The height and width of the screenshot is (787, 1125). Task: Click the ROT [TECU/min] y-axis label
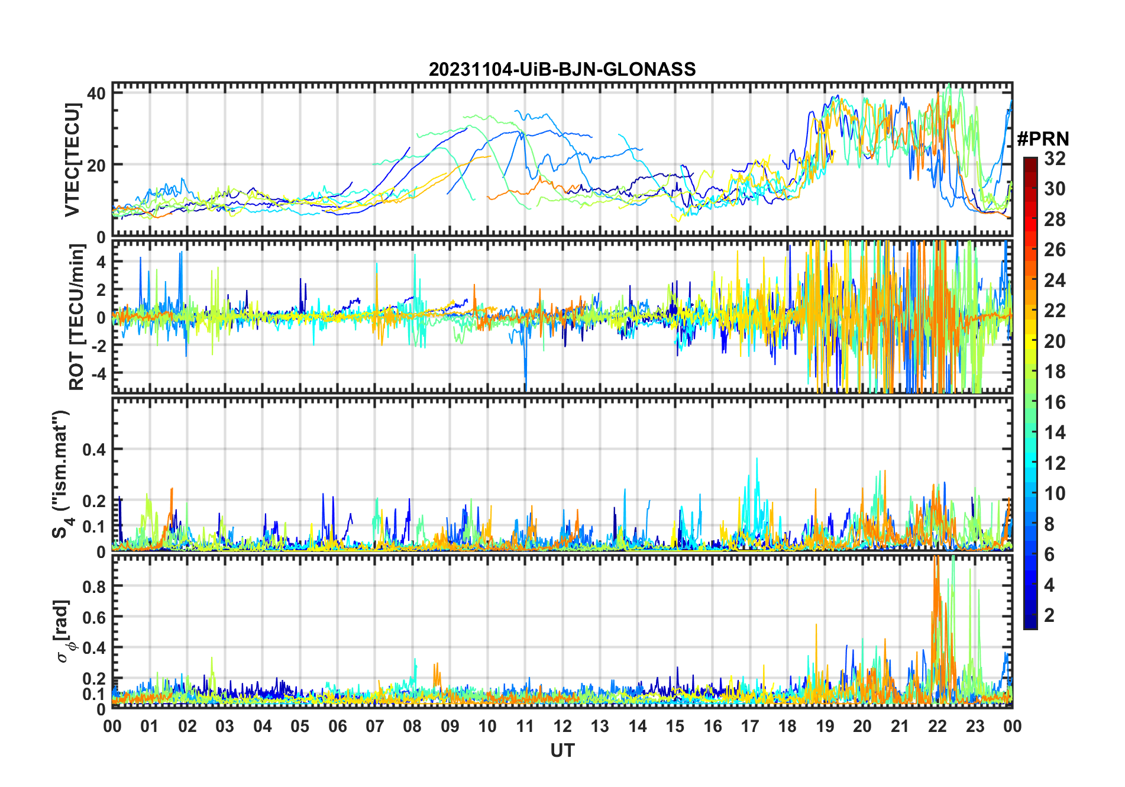point(76,317)
